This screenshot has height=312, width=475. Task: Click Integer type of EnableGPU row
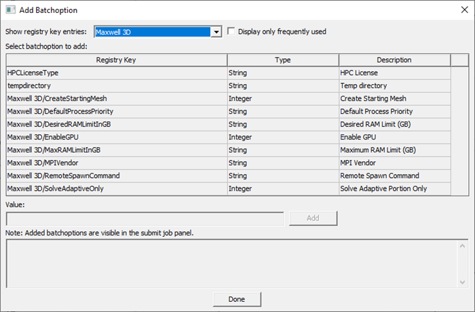tap(283, 137)
